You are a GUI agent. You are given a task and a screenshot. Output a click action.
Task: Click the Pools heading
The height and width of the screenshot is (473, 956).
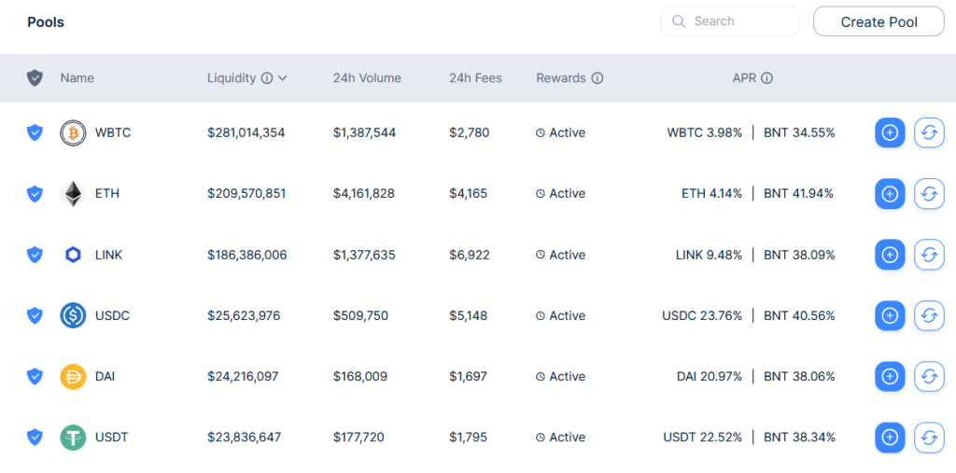tap(46, 22)
